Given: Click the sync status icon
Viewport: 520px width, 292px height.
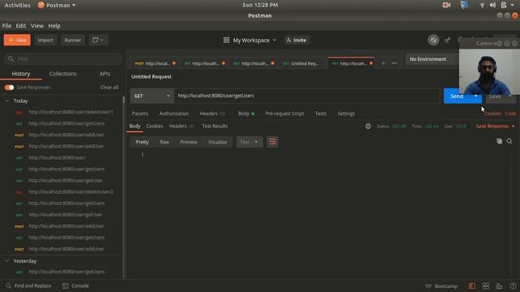Looking at the screenshot, I should pos(433,40).
